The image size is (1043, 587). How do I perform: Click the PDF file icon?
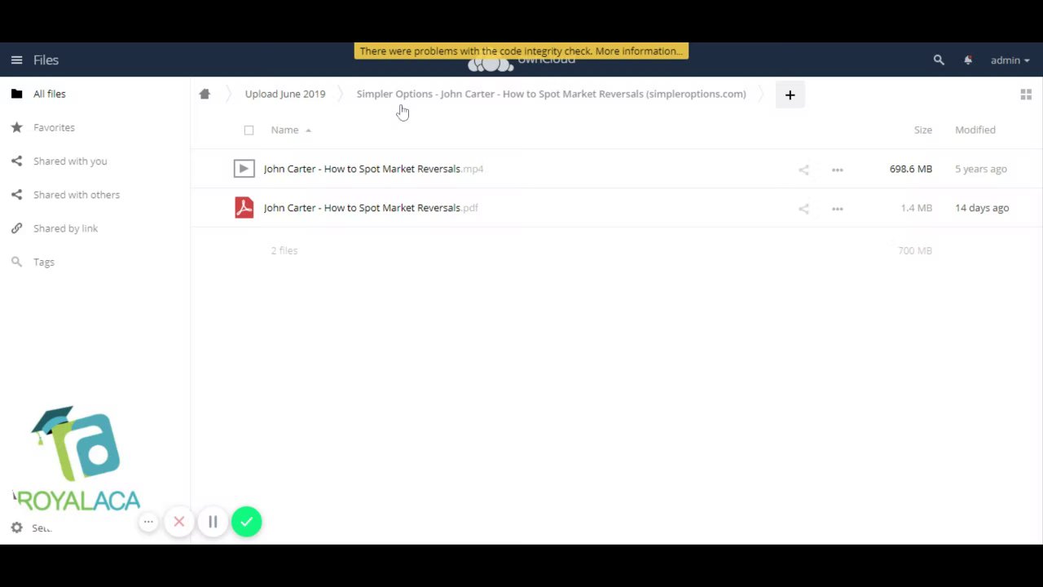(x=244, y=208)
